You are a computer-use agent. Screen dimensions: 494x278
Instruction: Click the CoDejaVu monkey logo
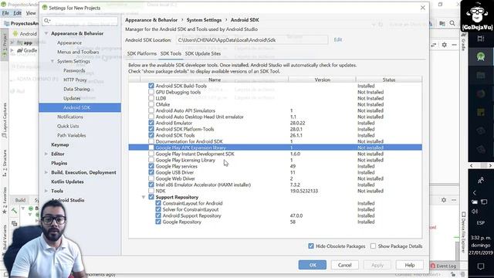477,15
